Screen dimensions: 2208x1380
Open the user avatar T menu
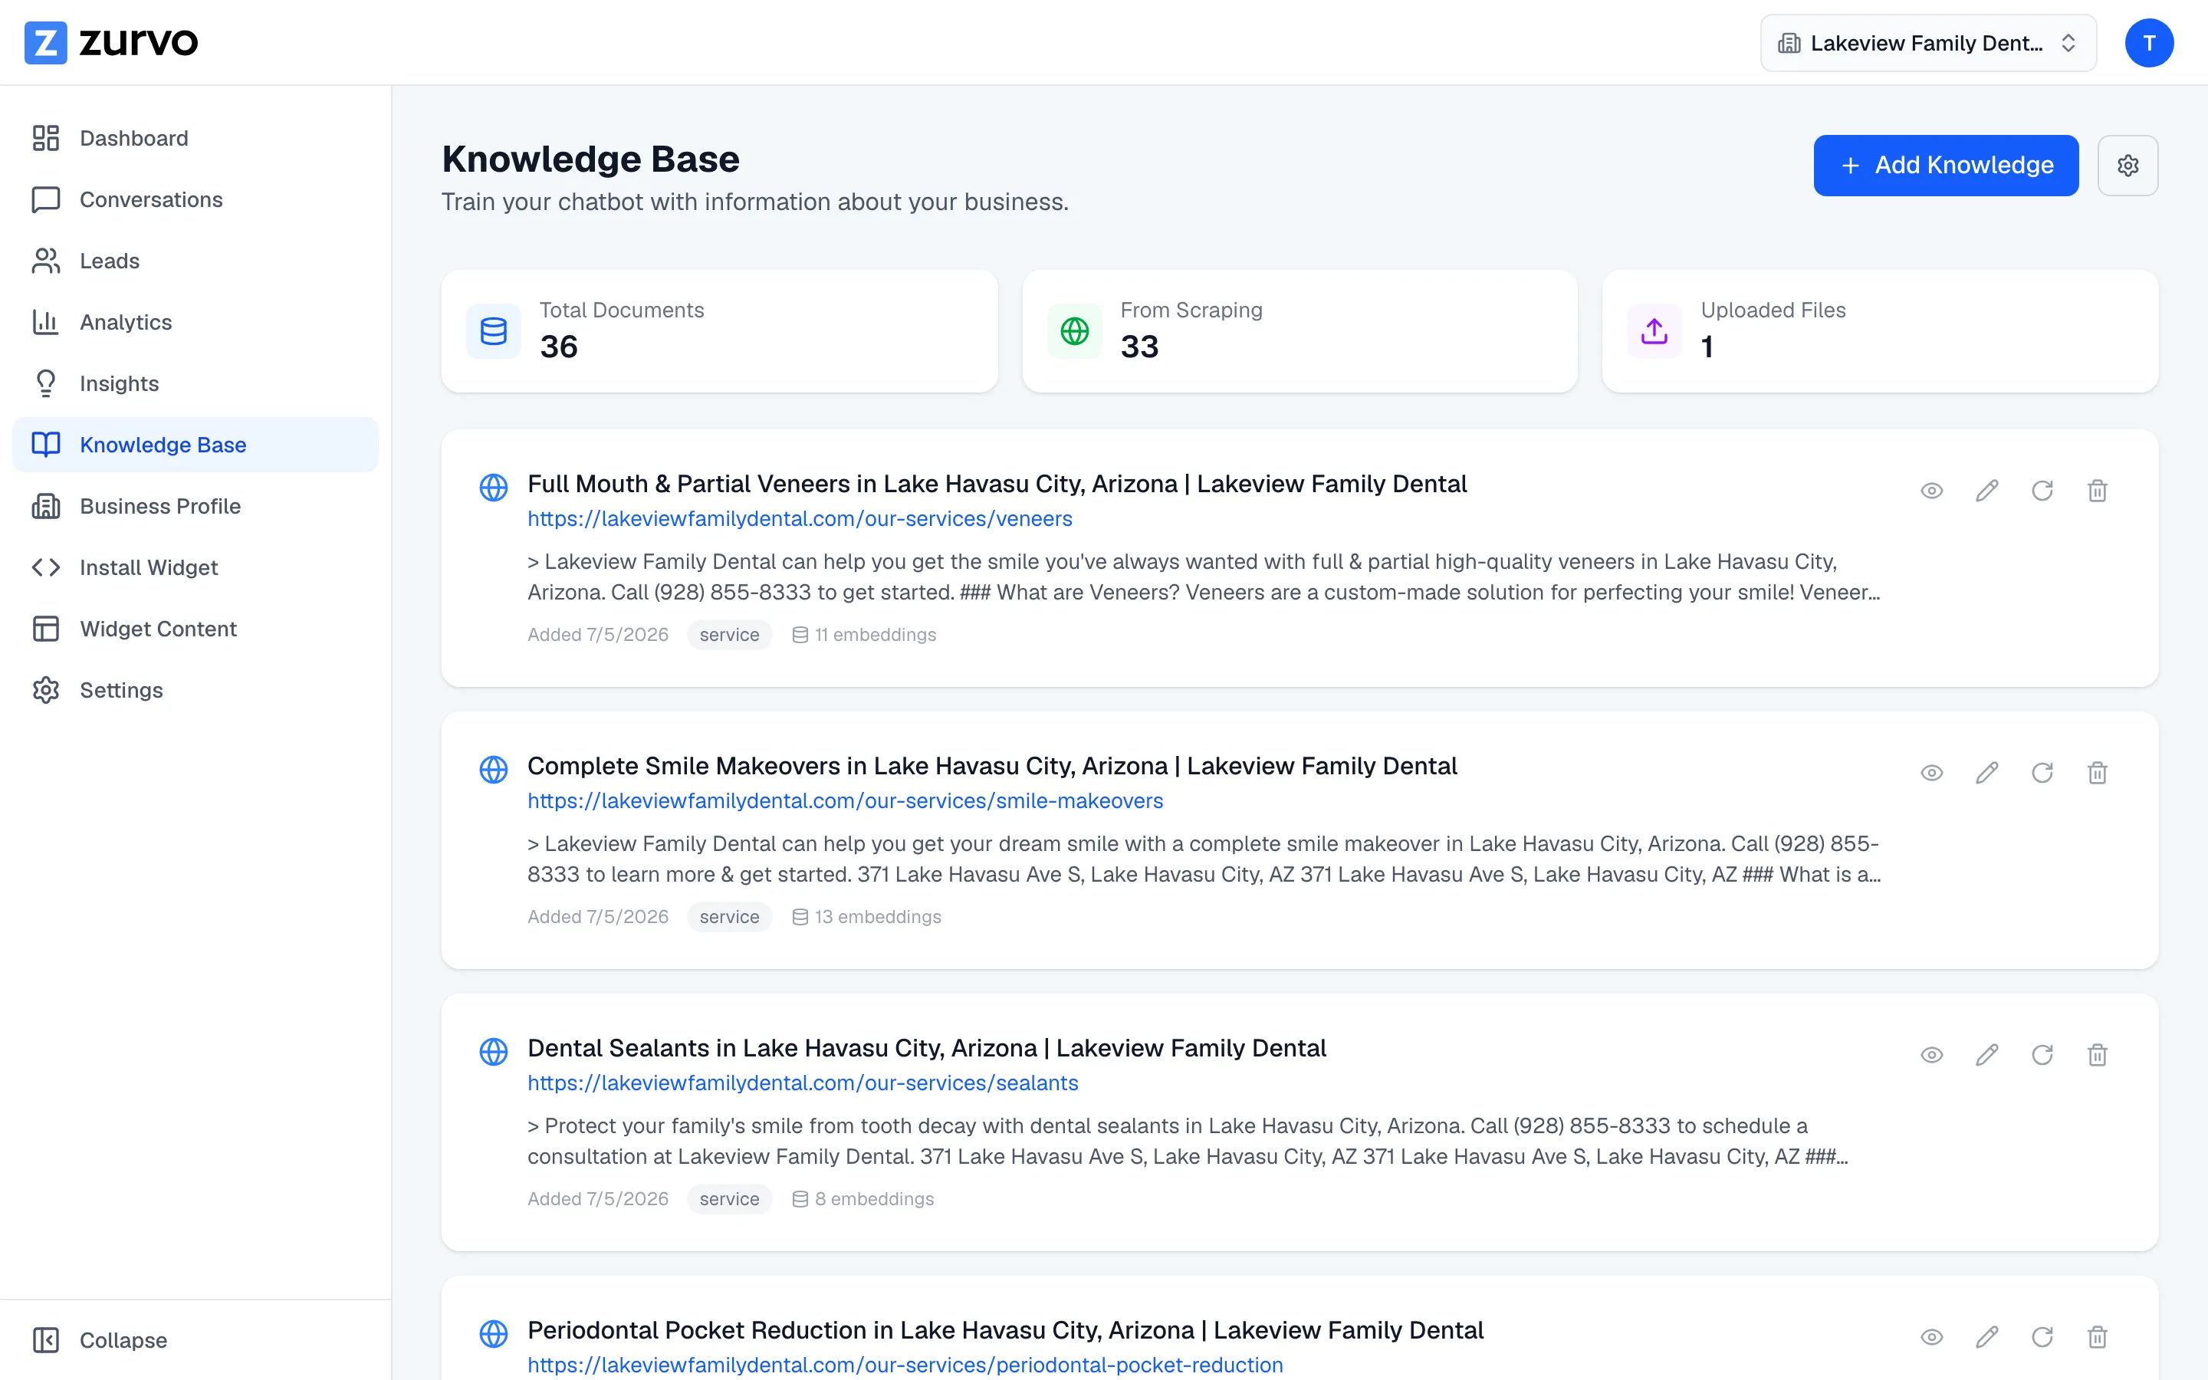pyautogui.click(x=2149, y=43)
